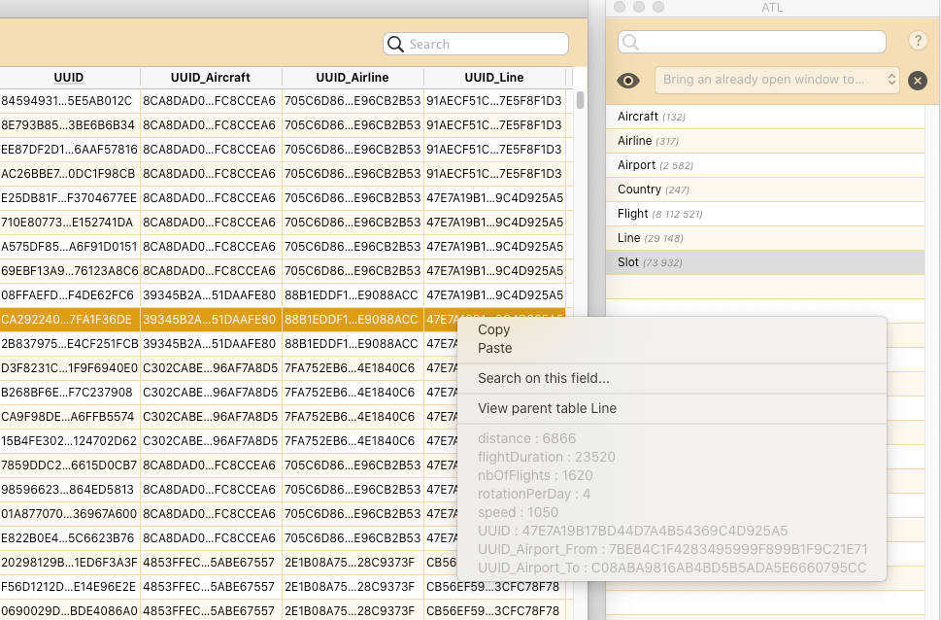Viewport: 941px width, 620px height.
Task: Select UUID cell E25DB81F...F3704677EE
Action: (x=70, y=198)
